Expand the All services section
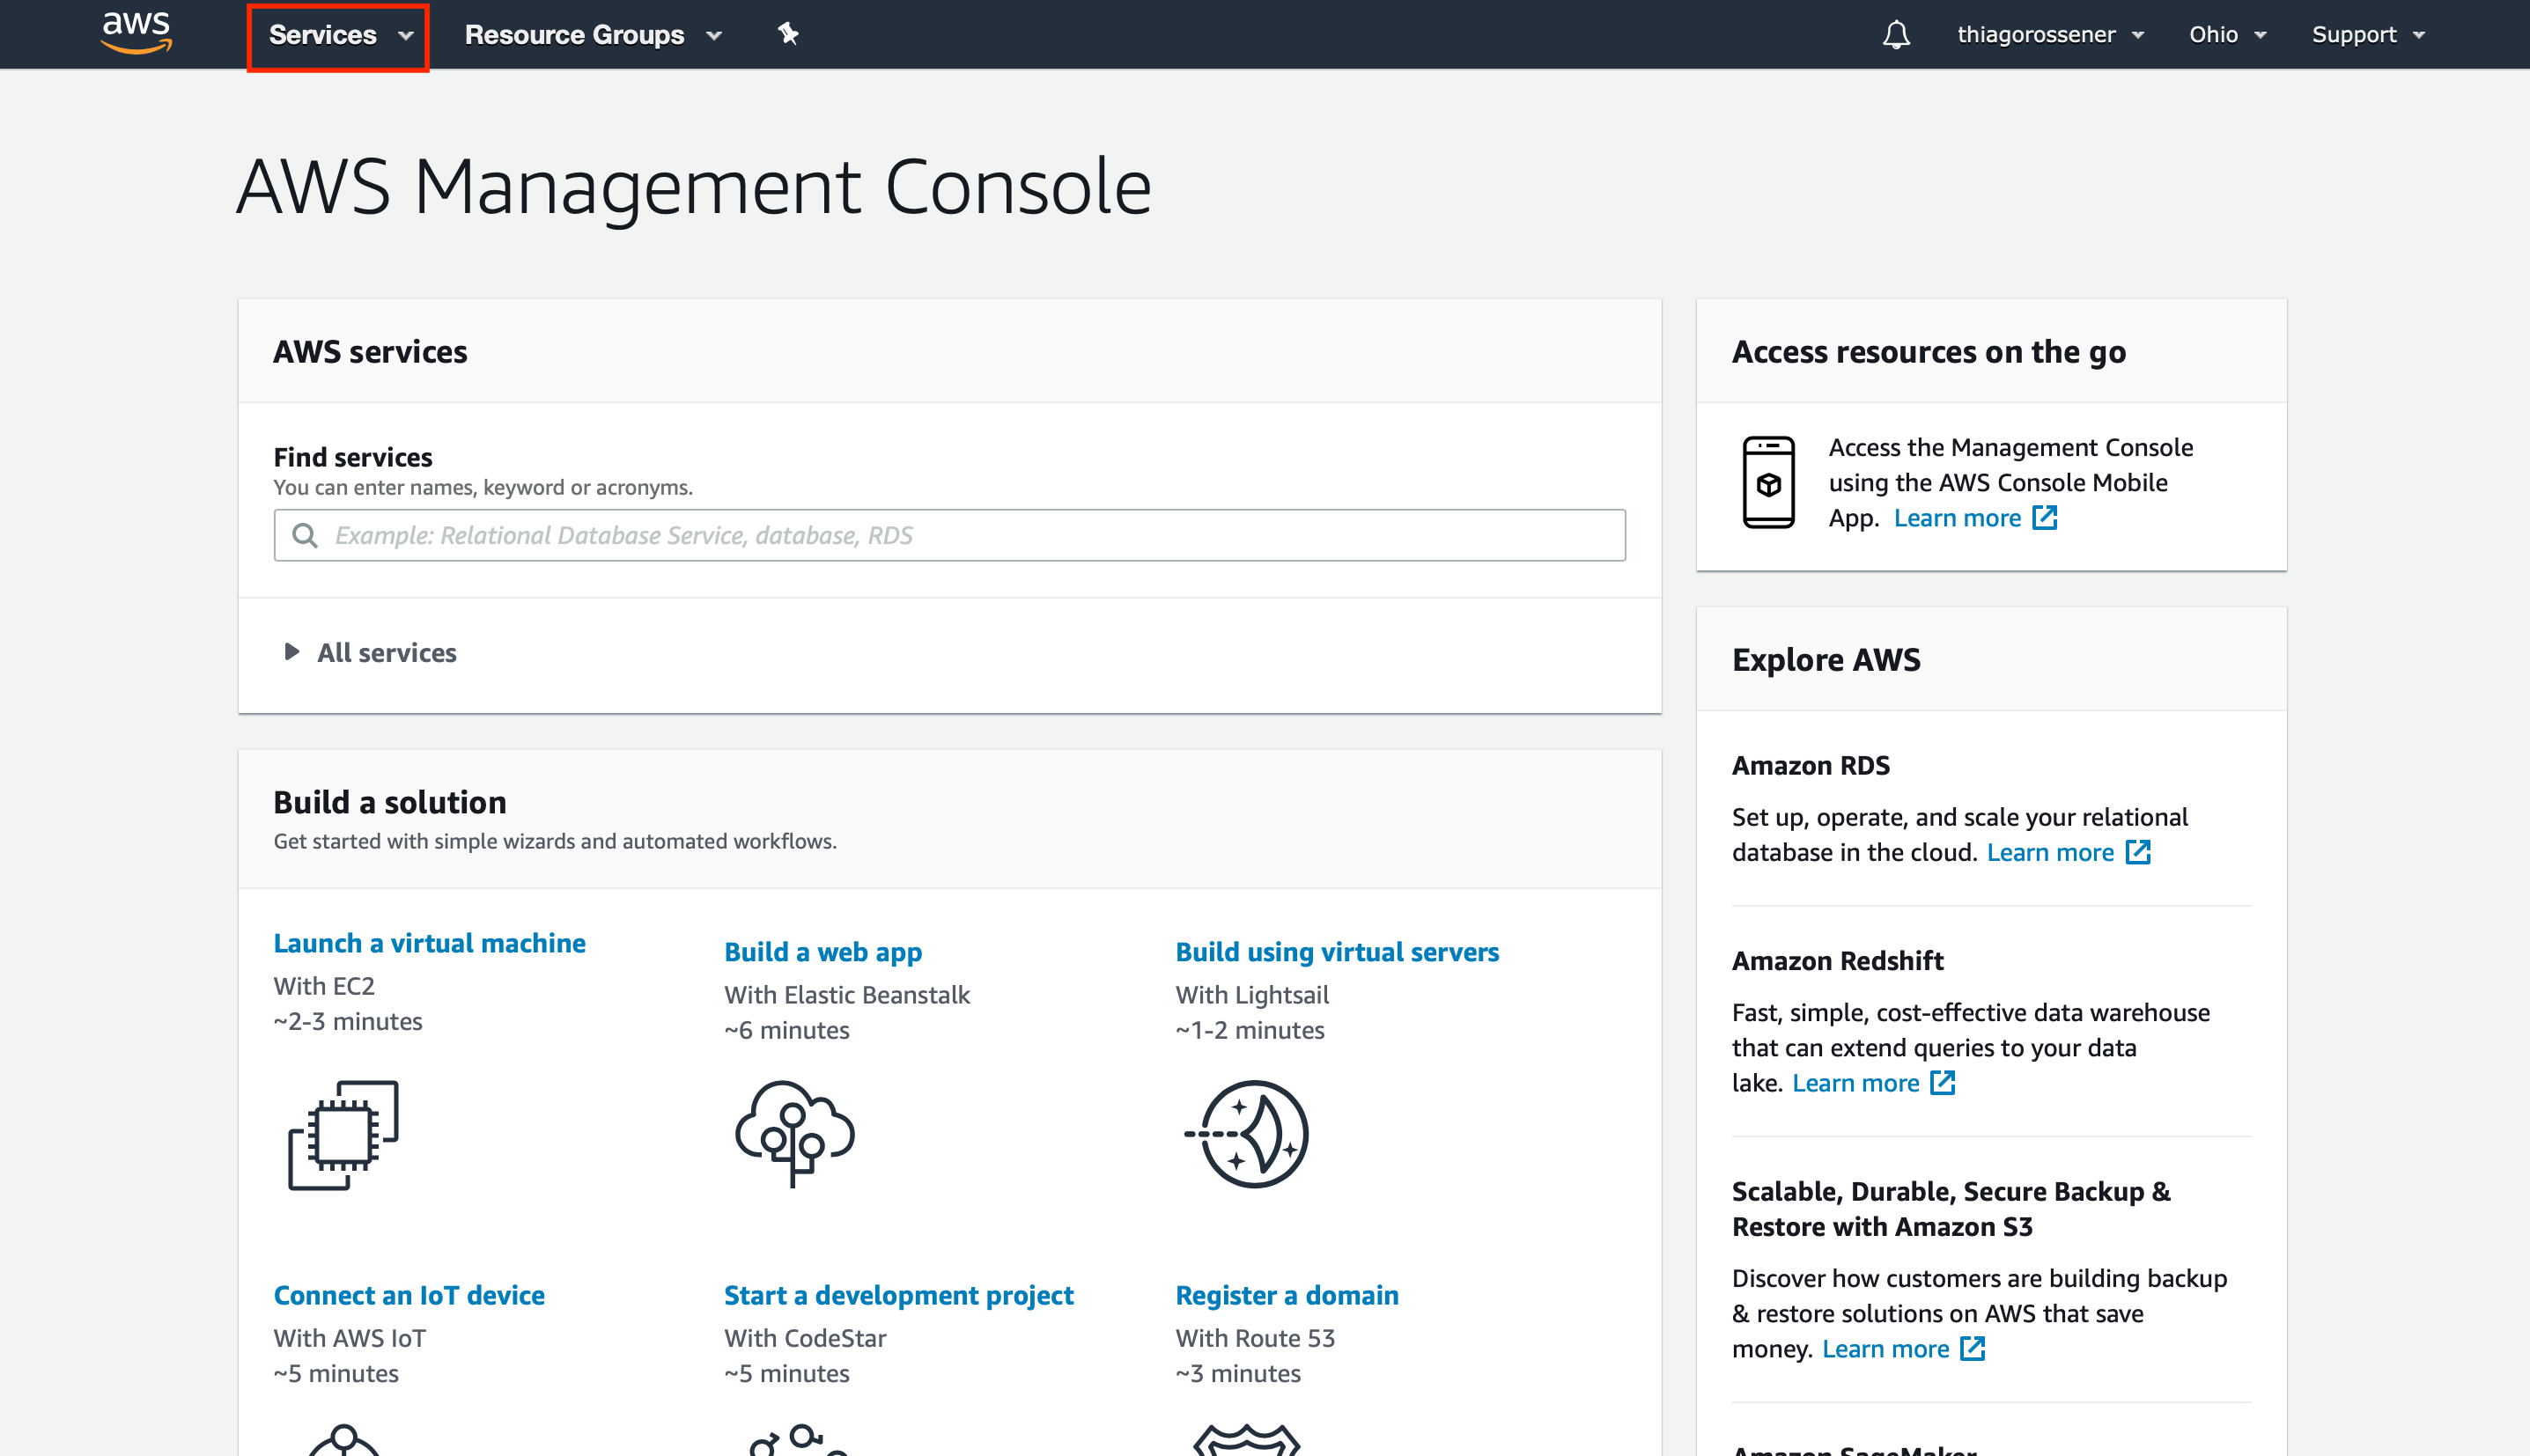 tap(370, 653)
